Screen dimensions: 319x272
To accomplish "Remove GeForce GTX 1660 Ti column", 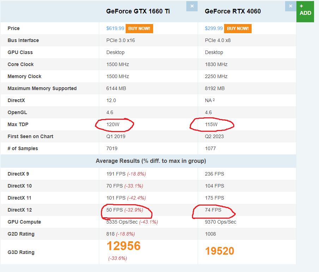I will pos(192,6).
